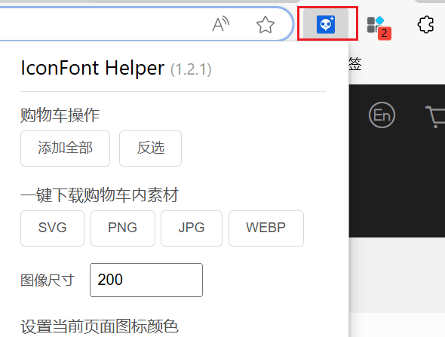Click the 一键下载购物车内素材 heading
445x337 pixels.
[100, 195]
